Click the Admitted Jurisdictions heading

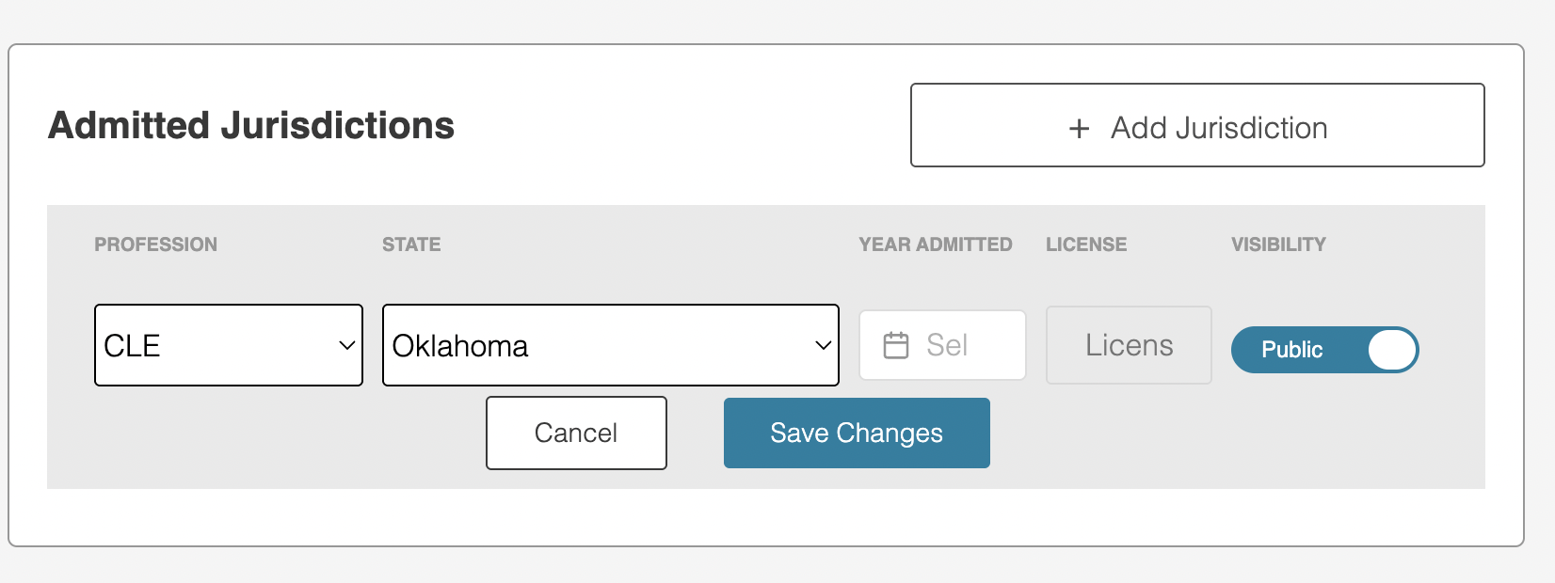point(251,125)
